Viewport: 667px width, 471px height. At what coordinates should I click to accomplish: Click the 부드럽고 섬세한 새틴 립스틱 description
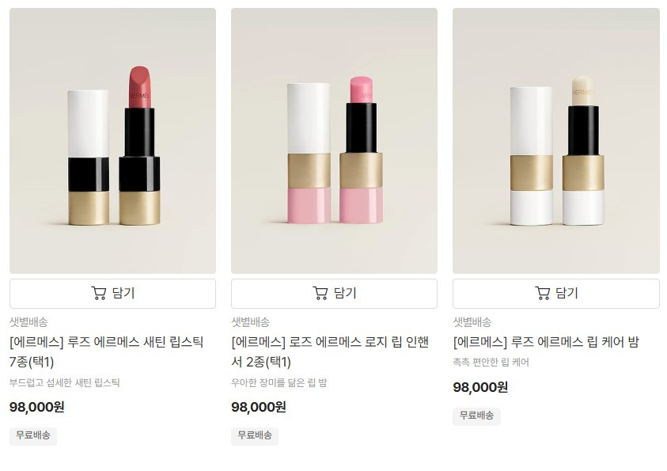pyautogui.click(x=65, y=382)
